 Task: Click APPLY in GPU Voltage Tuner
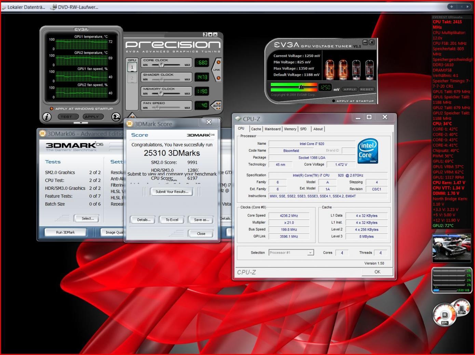coord(350,89)
